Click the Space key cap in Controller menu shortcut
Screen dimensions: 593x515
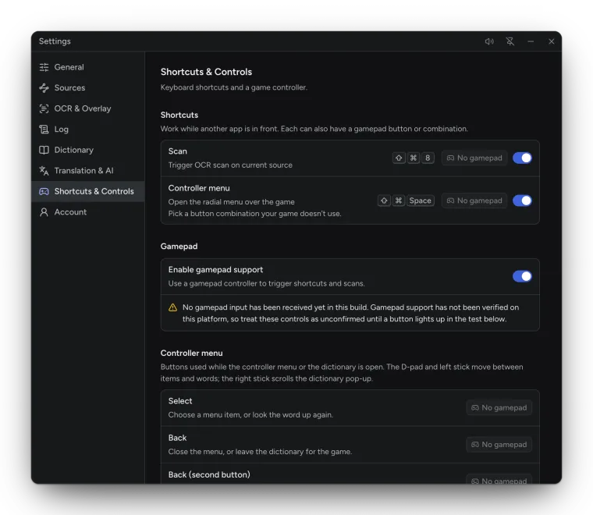pyautogui.click(x=420, y=201)
